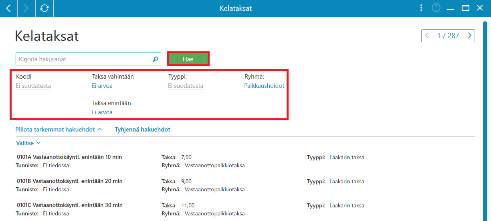This screenshot has height=221, width=491.
Task: Open the Tyyppi filter Ei suodatusta
Action: pos(186,86)
